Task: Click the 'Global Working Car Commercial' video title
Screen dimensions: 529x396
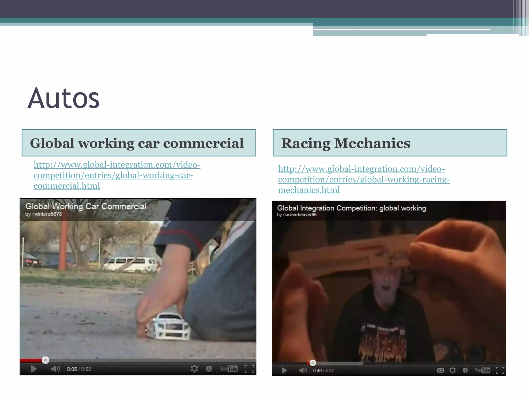Action: point(86,206)
